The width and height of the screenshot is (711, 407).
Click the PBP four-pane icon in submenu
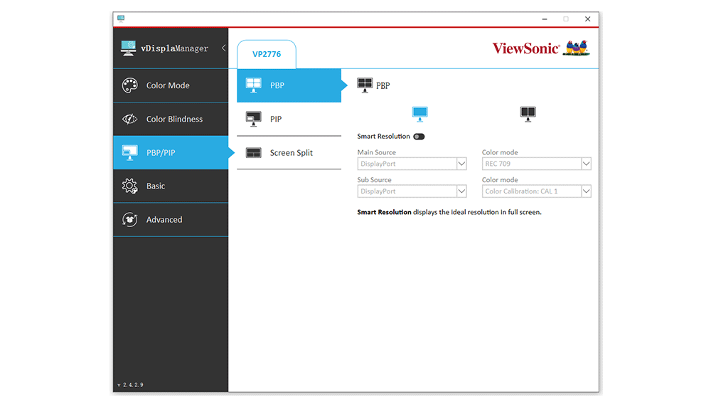(x=254, y=85)
